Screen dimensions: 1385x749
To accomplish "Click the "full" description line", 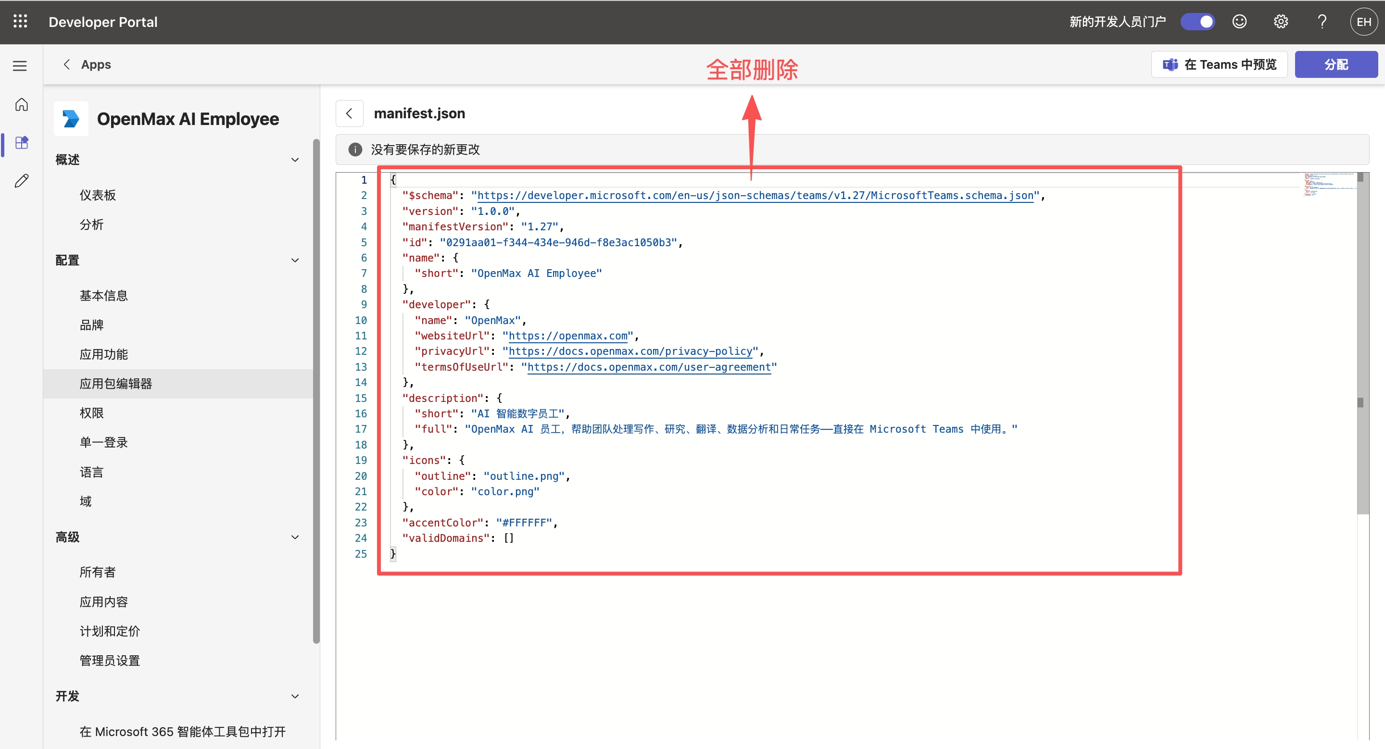I will pyautogui.click(x=716, y=429).
